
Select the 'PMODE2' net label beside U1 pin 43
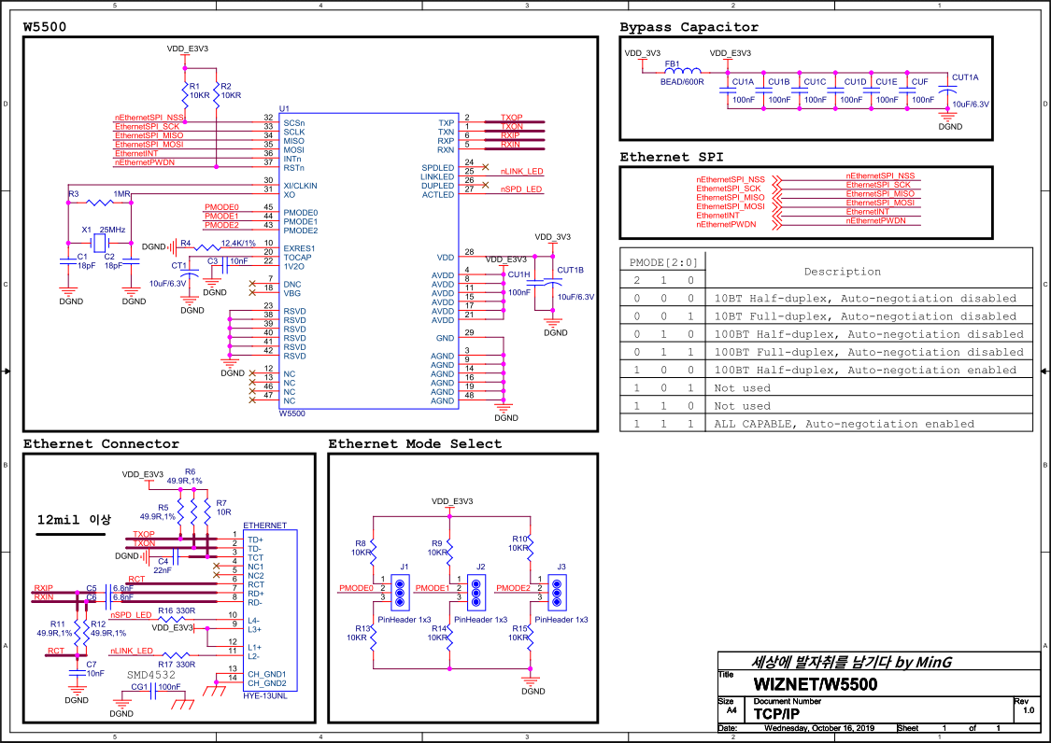pyautogui.click(x=221, y=225)
